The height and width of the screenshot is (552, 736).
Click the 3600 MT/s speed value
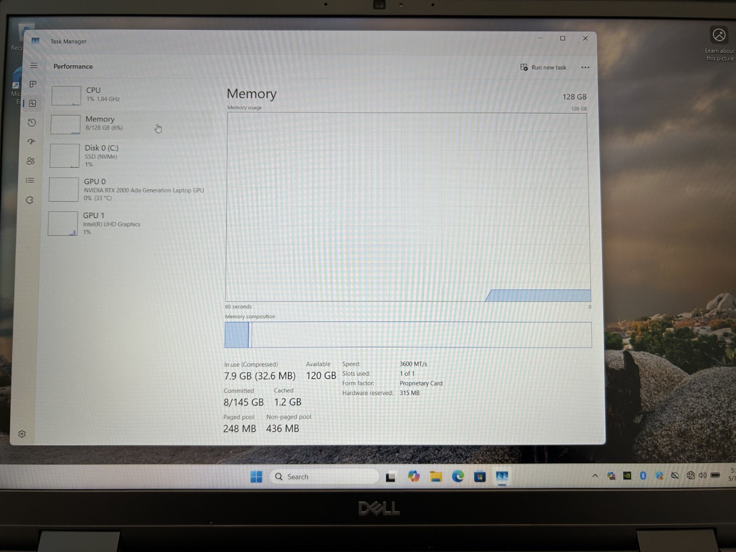click(413, 364)
